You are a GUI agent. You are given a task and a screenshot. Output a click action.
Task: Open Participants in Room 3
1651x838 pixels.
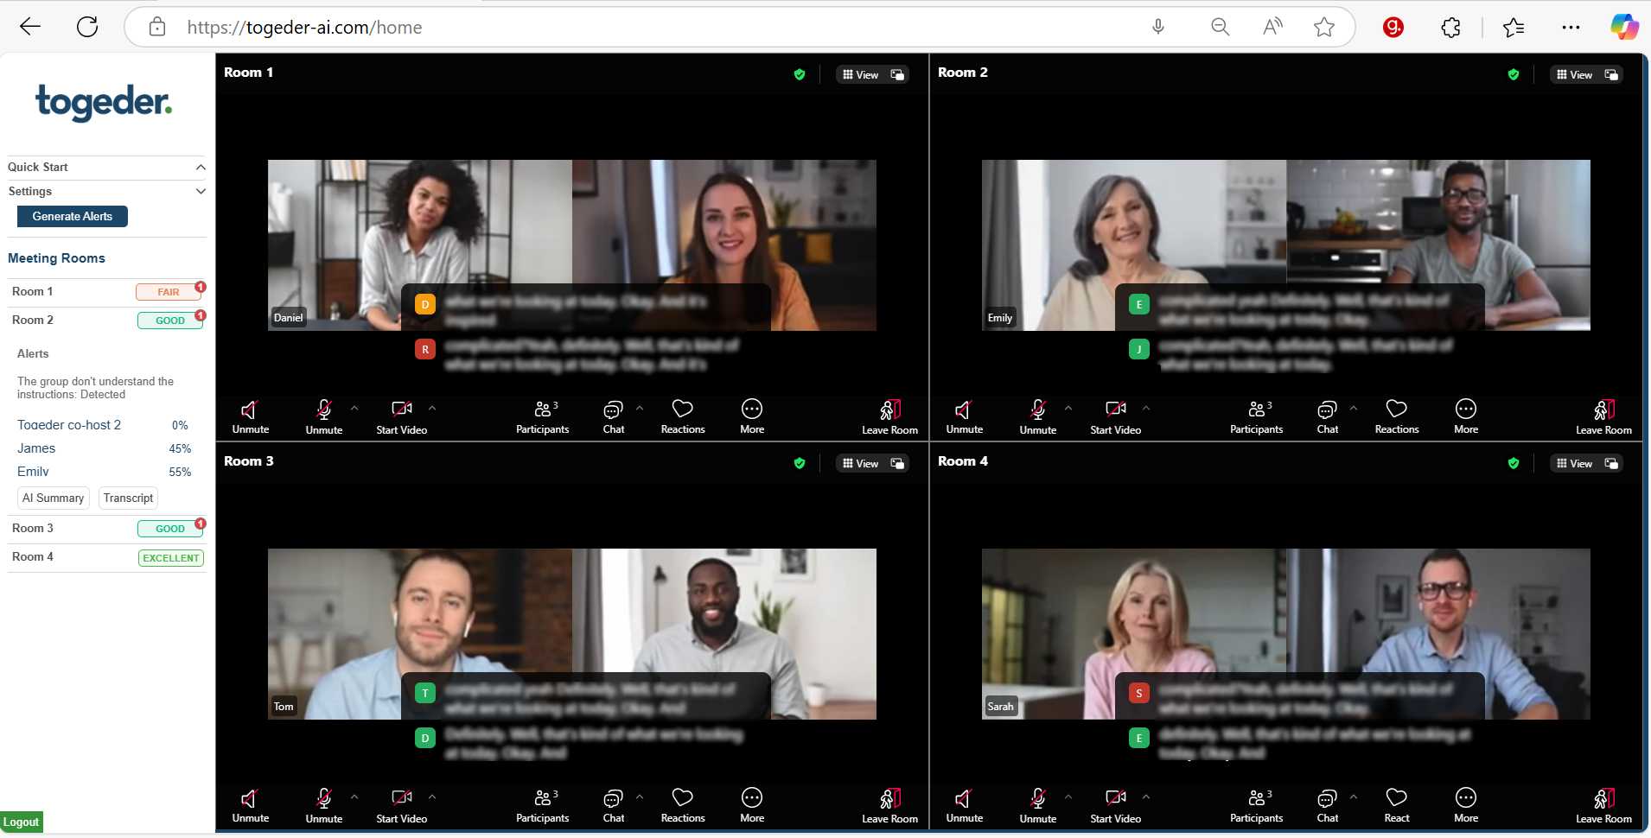coord(543,805)
